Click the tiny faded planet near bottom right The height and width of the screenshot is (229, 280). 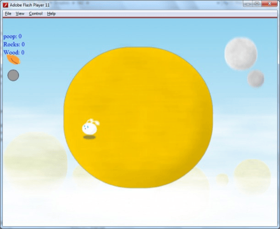pyautogui.click(x=222, y=180)
